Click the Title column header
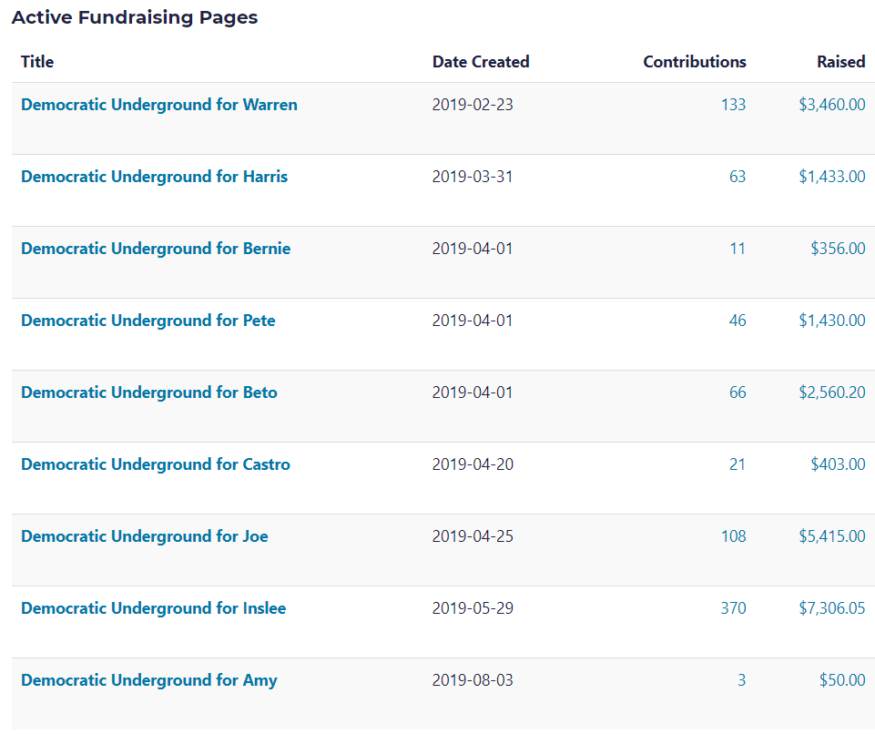Viewport: 875px width, 734px height. [x=37, y=62]
